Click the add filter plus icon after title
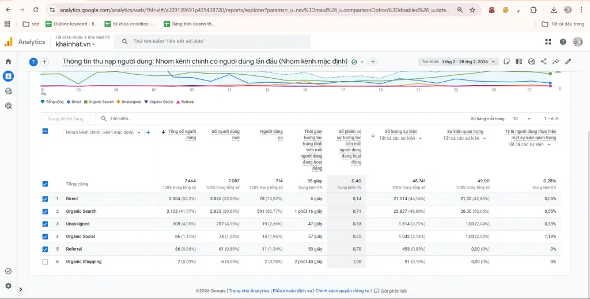 click(x=373, y=62)
